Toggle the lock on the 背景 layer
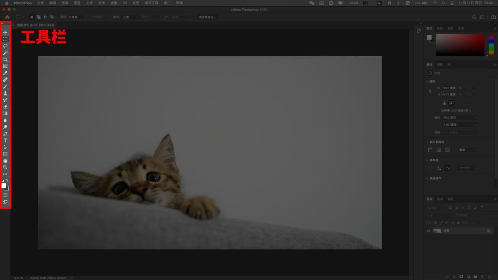 click(488, 231)
